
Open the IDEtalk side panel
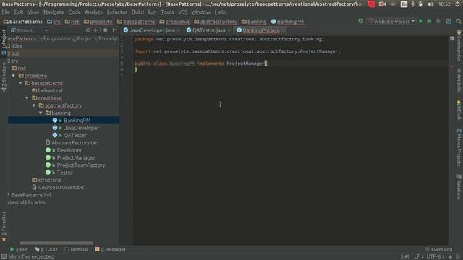pos(459,110)
